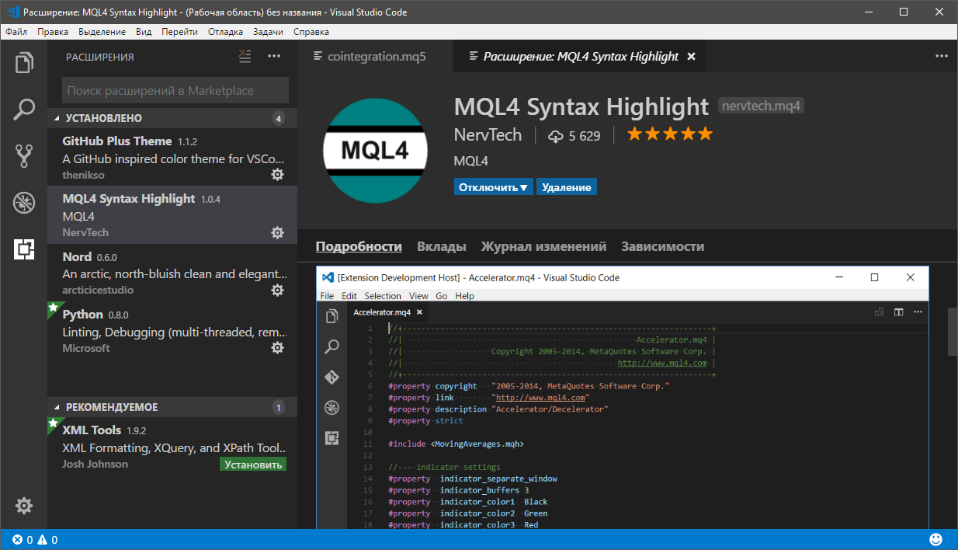Open the Search view in activity bar
958x550 pixels.
pos(24,110)
